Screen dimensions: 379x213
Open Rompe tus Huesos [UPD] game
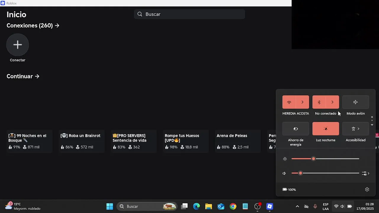coord(186,141)
